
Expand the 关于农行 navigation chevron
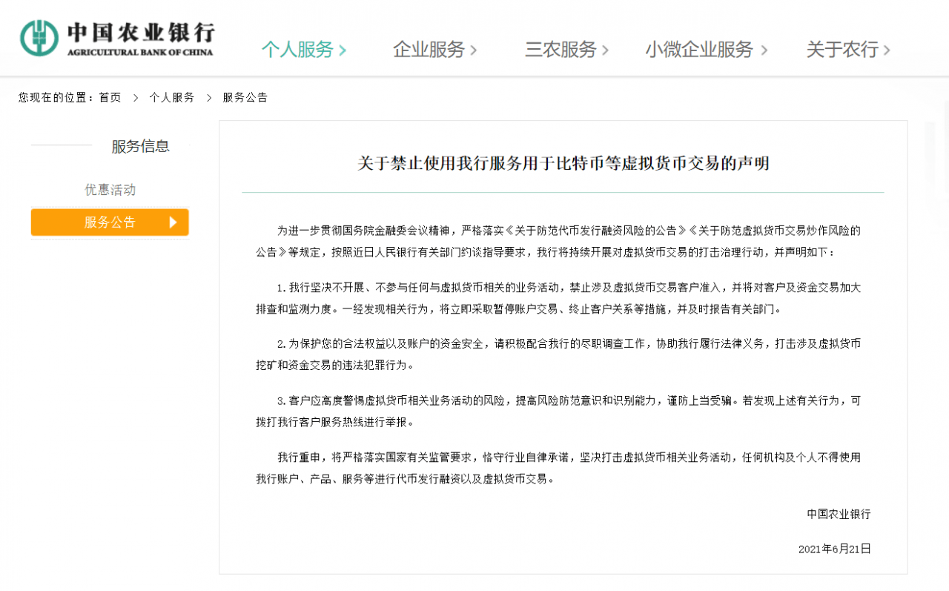(x=887, y=50)
